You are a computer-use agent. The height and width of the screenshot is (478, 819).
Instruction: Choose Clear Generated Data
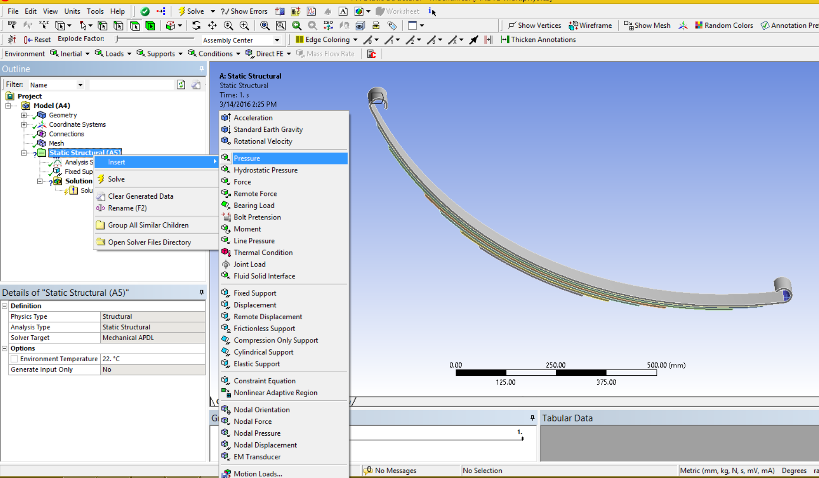point(156,196)
